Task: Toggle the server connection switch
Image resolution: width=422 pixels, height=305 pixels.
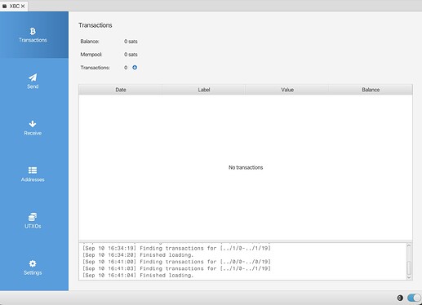Action: [x=414, y=298]
